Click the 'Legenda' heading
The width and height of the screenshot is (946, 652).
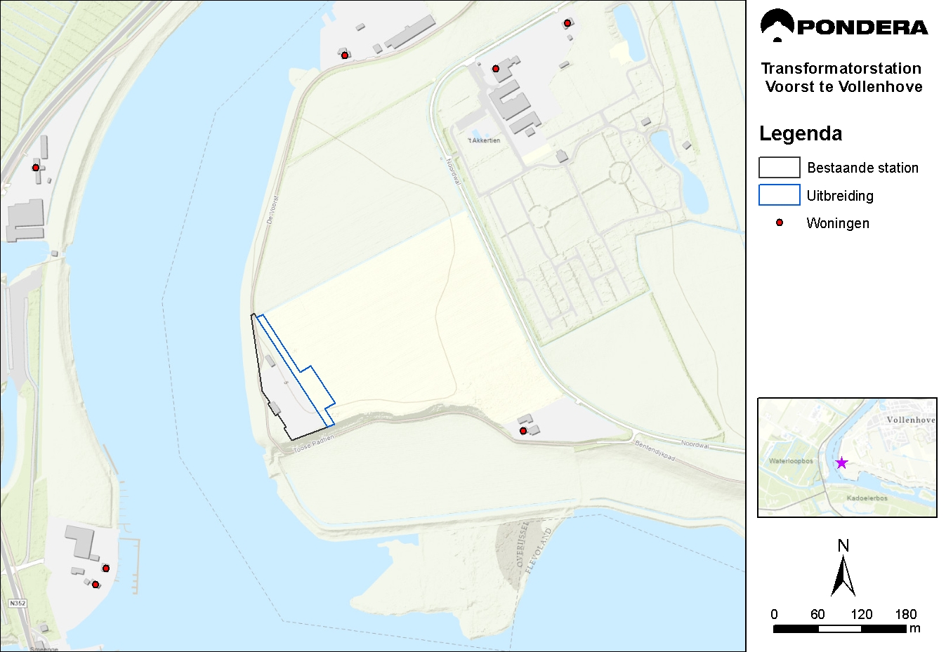coord(801,133)
